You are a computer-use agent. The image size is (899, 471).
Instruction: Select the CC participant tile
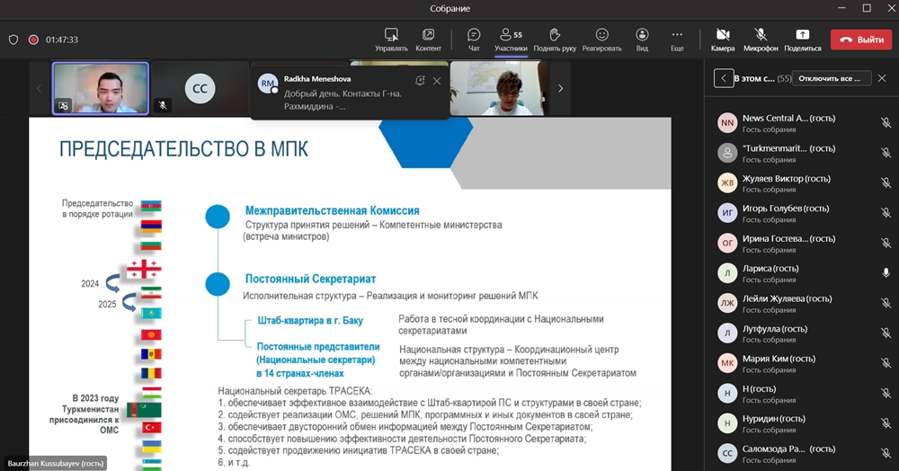[x=200, y=88]
